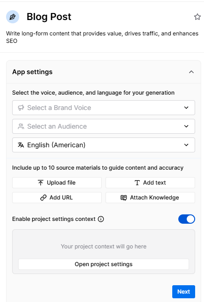
Task: Click the Upload file button
Action: click(57, 183)
